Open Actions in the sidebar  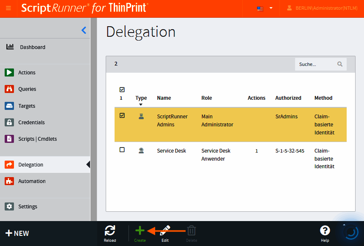point(27,73)
